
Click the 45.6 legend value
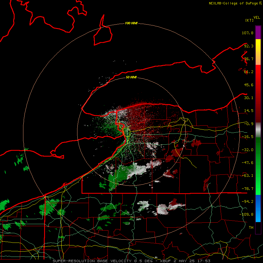point(249,85)
